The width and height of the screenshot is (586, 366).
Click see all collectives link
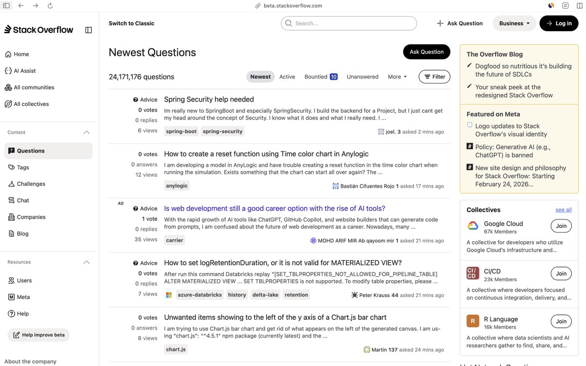point(564,210)
